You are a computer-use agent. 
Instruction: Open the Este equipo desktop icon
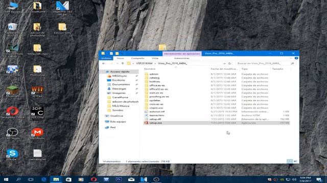12,7
